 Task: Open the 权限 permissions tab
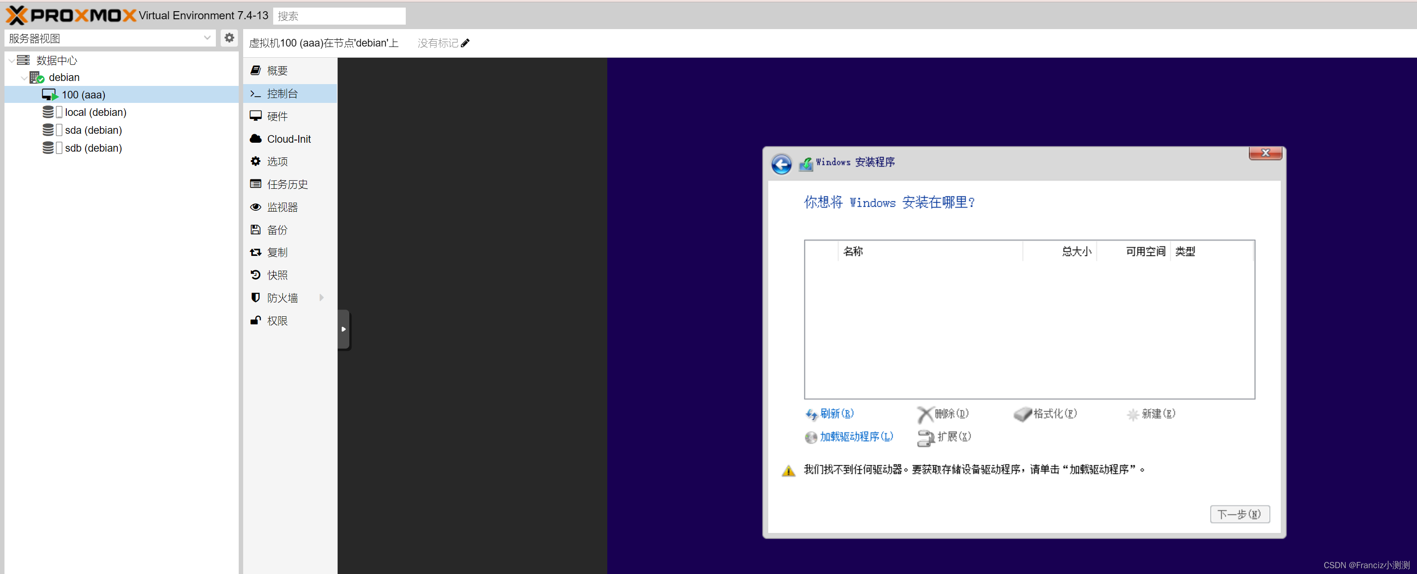tap(290, 321)
